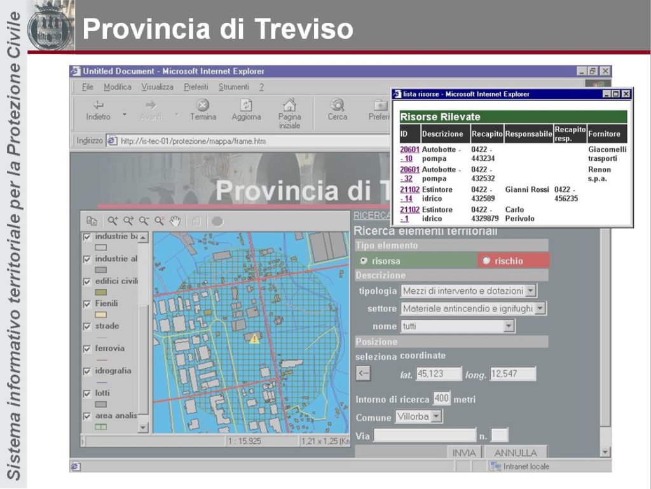
Task: Open resource link 20601 - 32
Action: click(409, 174)
